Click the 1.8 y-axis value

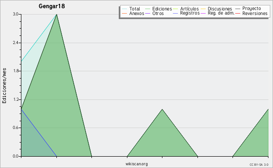15,71
